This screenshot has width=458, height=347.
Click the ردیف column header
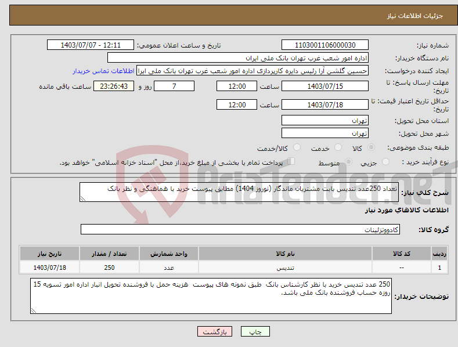[x=439, y=254]
